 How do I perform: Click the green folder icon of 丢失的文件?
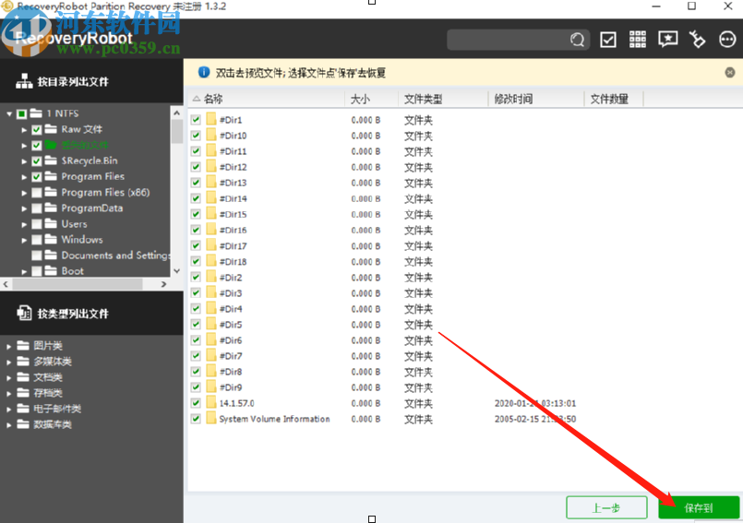tap(51, 145)
